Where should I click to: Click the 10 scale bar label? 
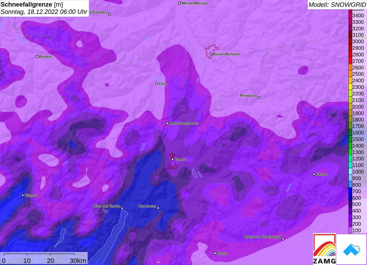[x=27, y=261]
